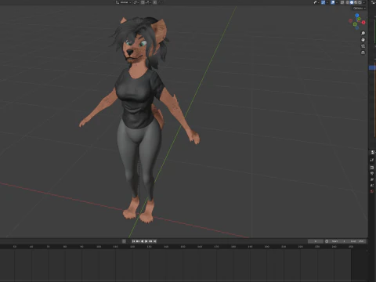Viewport: 376px width, 282px height.
Task: Open the editor type dropdown at the top right corner
Action: 373,2
